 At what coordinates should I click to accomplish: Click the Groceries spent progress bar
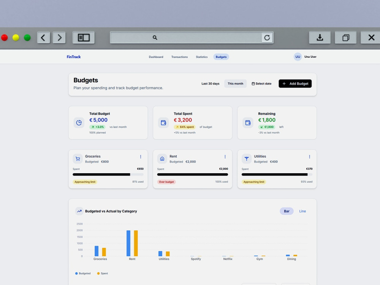pyautogui.click(x=108, y=174)
